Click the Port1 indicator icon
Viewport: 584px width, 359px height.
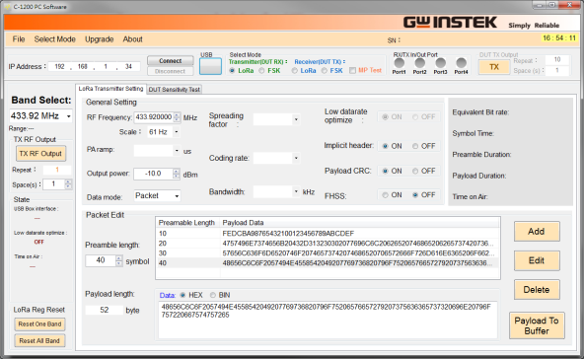click(399, 63)
